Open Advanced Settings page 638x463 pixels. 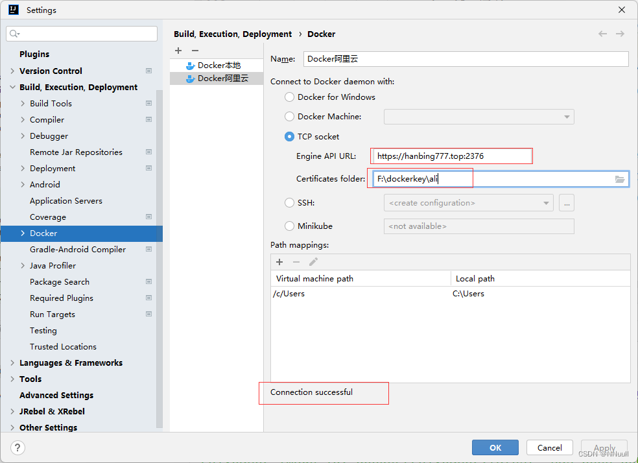56,395
